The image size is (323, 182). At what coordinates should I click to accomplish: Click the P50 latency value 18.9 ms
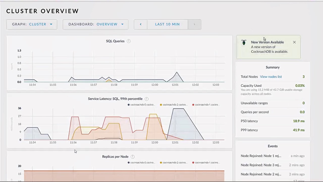(299, 121)
